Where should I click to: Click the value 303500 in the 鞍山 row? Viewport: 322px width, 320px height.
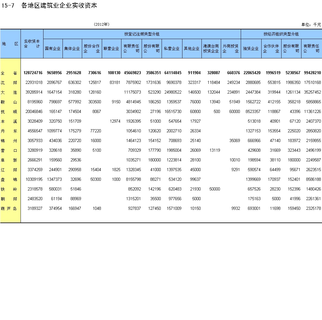tap(95, 102)
